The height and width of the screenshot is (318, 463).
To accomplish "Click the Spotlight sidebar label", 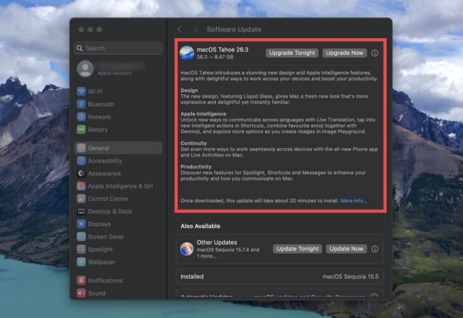I will 100,250.
